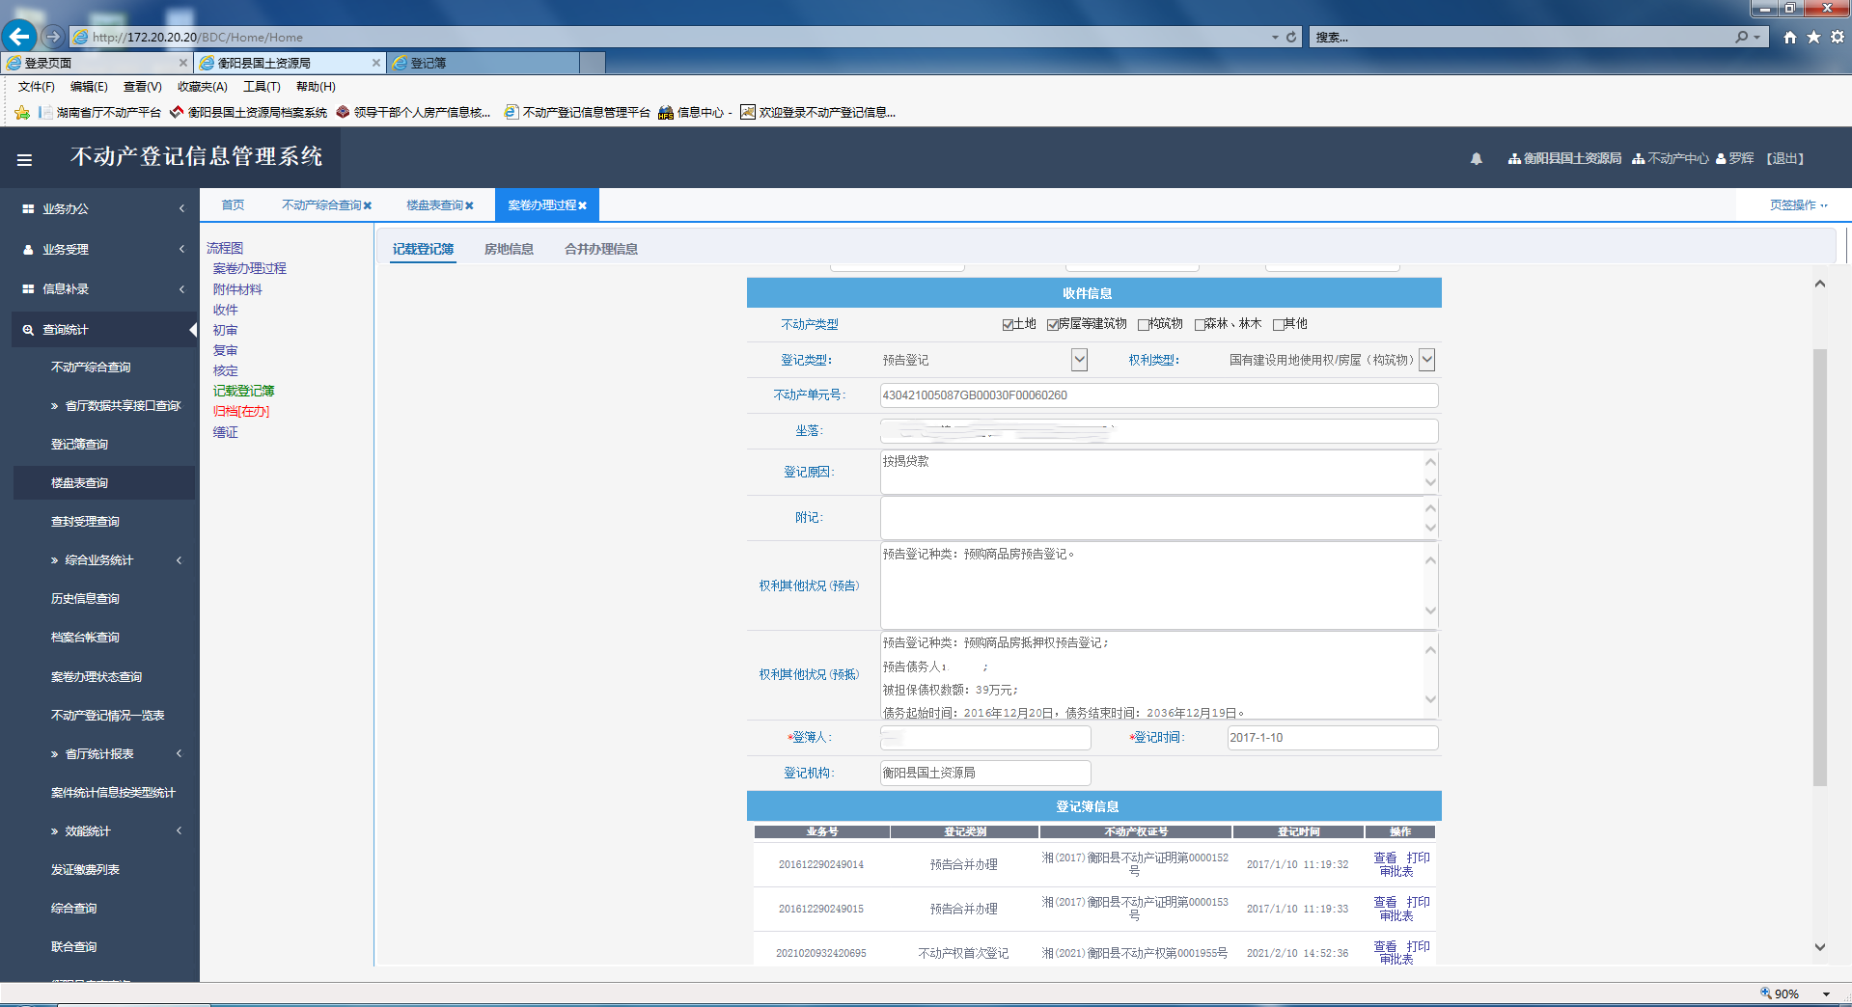Open 流程图 link in left panel
This screenshot has height=1007, width=1852.
[225, 248]
